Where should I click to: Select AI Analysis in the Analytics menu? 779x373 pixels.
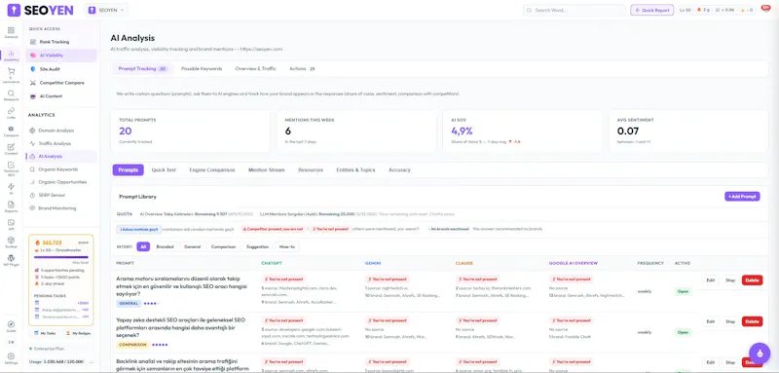[61, 156]
